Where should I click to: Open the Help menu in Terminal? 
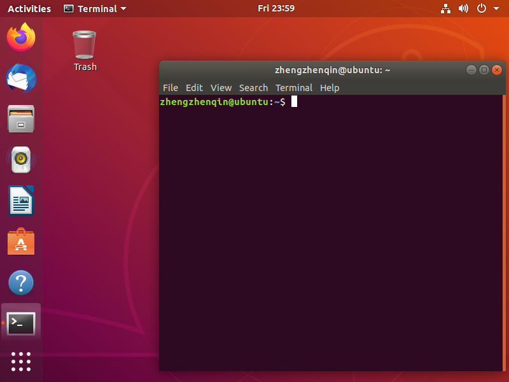tap(330, 88)
